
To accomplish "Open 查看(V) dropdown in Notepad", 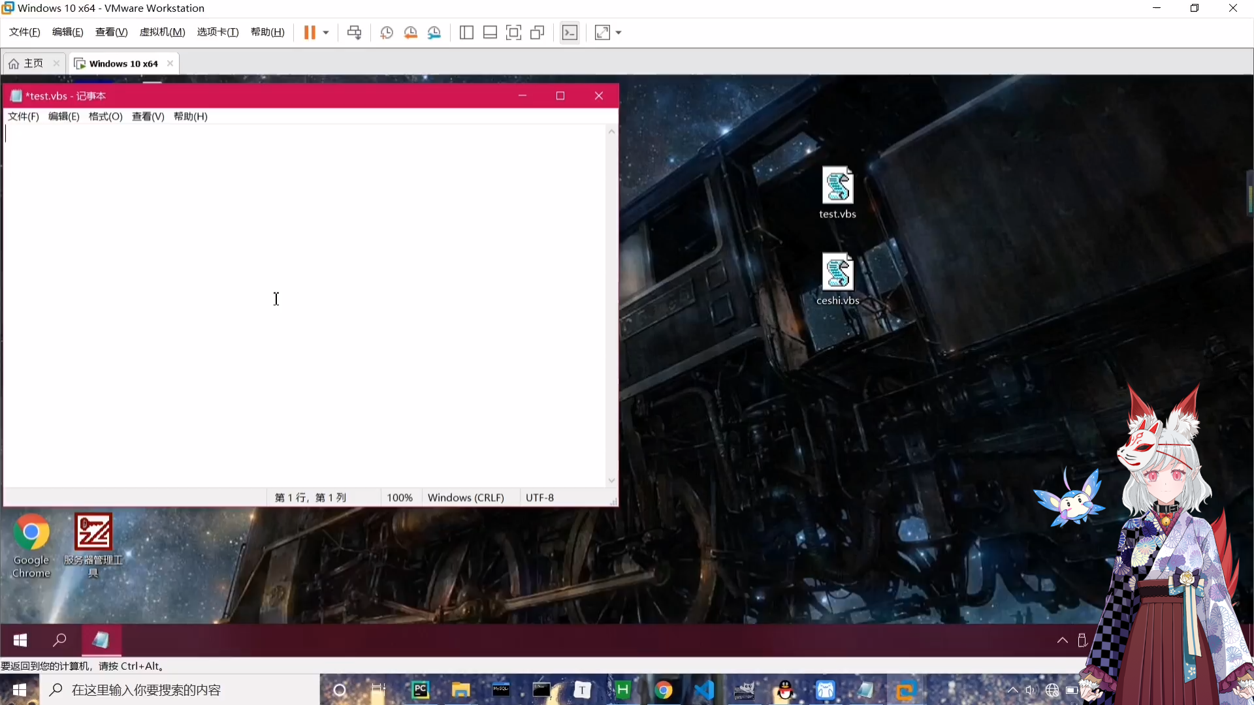I will click(148, 116).
